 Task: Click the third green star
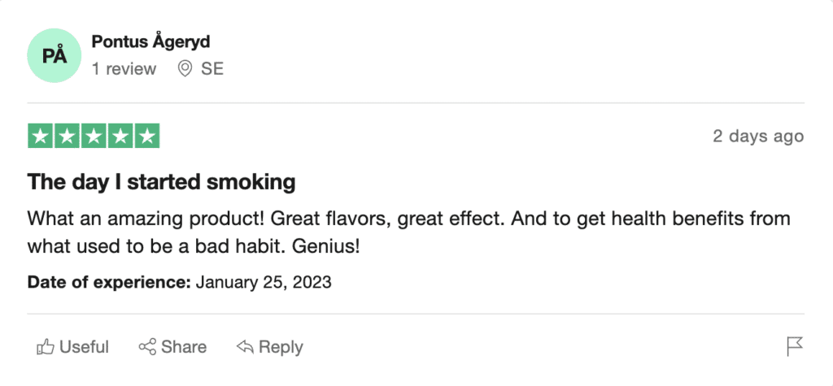94,137
